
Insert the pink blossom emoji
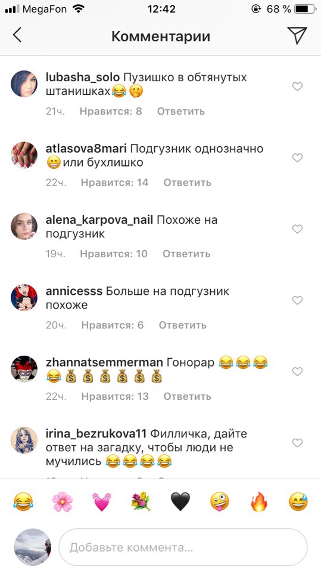pyautogui.click(x=63, y=501)
